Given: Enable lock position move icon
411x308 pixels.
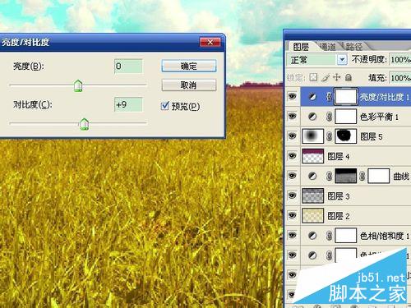Looking at the screenshot, I should pyautogui.click(x=337, y=77).
